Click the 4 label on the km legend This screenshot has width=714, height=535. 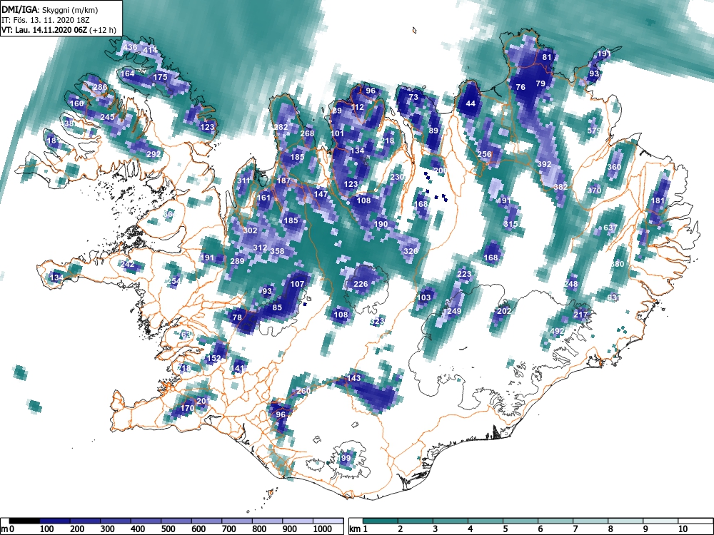pyautogui.click(x=470, y=529)
